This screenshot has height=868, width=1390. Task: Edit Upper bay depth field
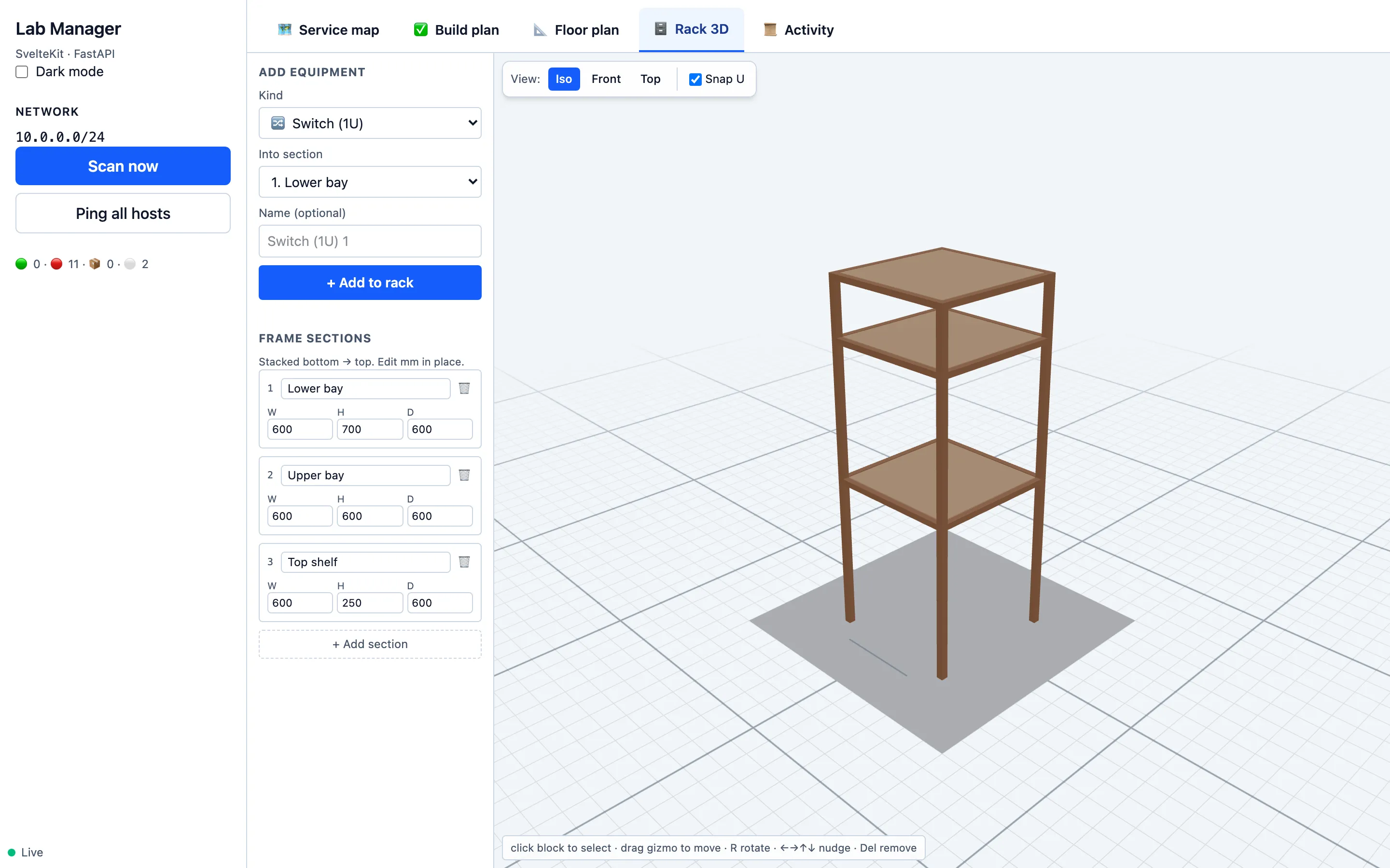click(x=440, y=516)
